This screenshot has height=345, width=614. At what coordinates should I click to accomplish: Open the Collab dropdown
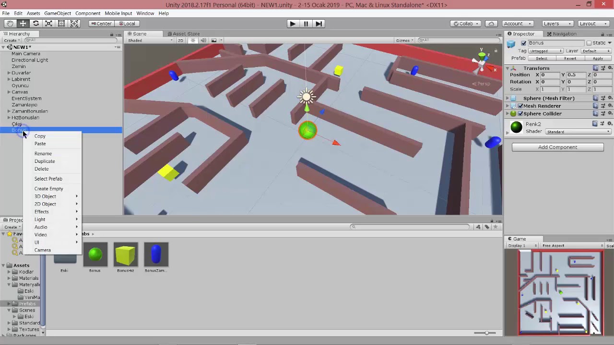[x=466, y=23]
